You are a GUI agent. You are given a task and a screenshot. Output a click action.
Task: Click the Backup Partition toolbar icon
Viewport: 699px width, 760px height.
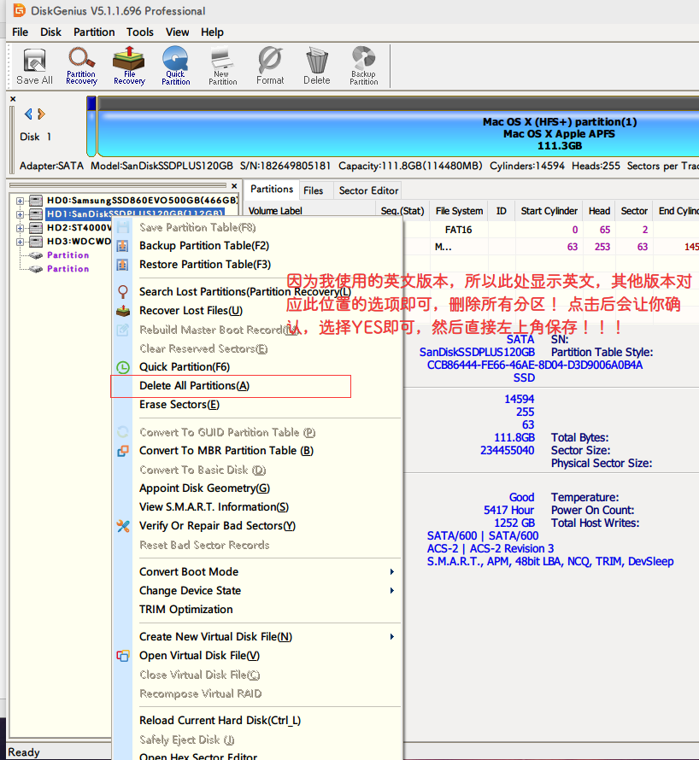click(364, 67)
